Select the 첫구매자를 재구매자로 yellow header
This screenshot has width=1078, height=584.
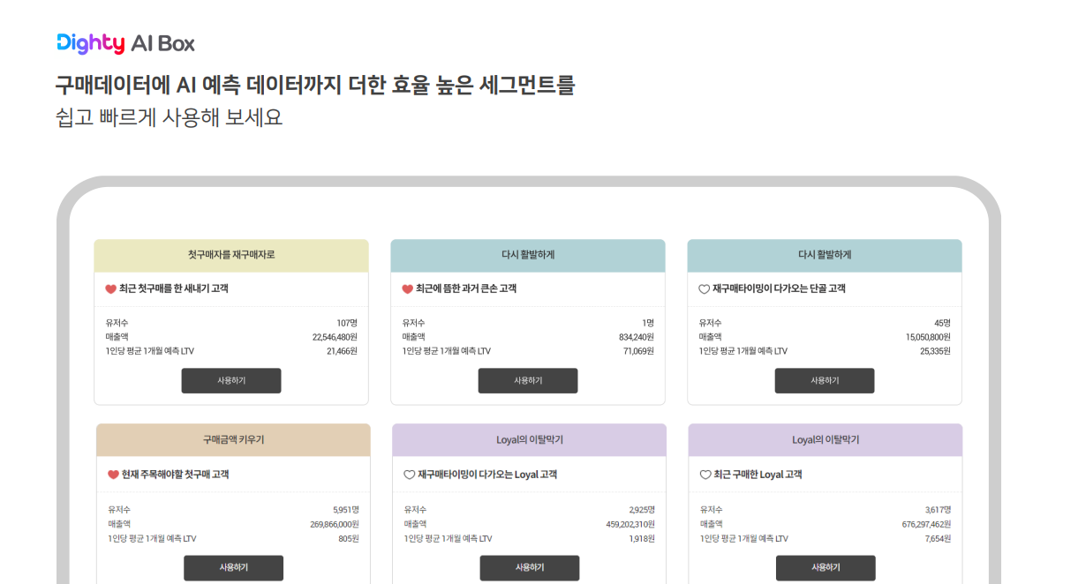231,256
